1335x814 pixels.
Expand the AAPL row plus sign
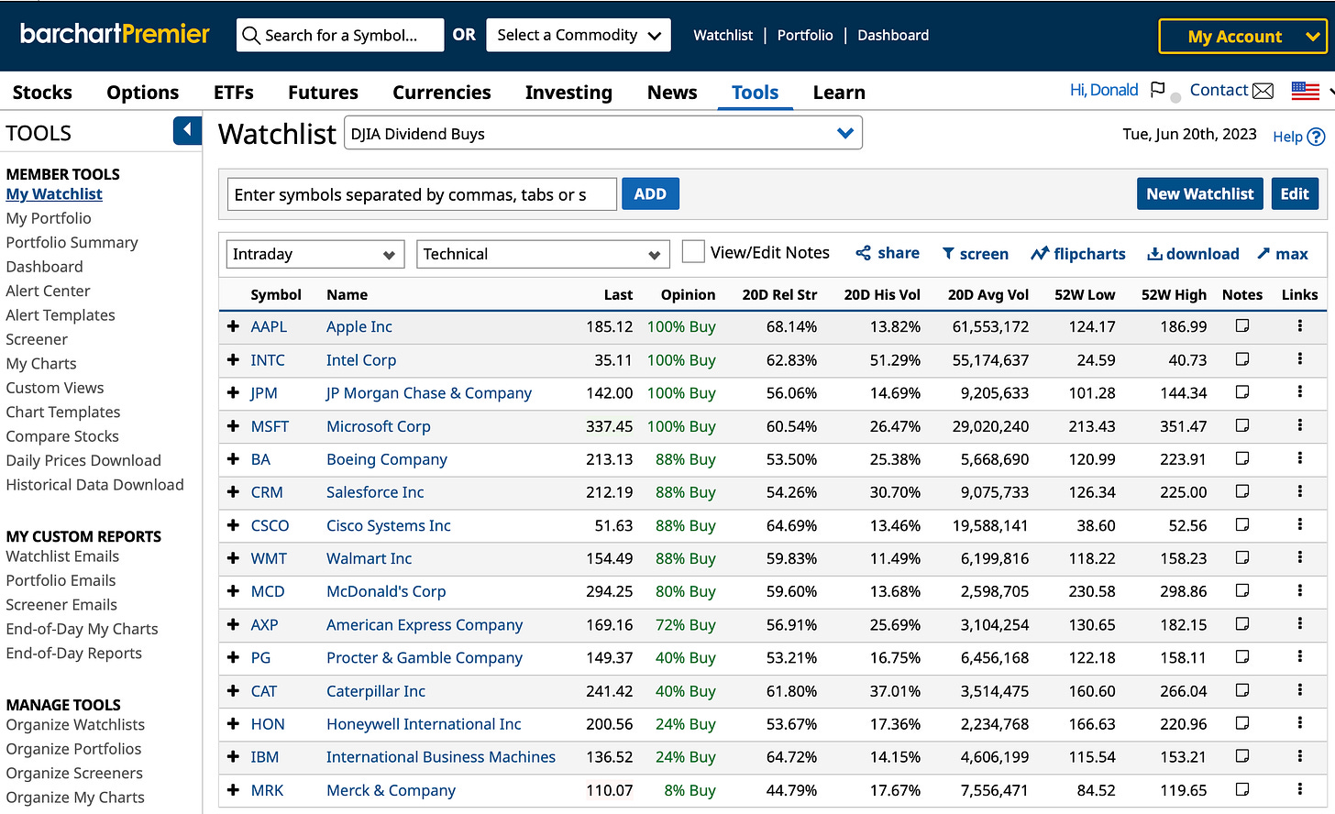point(233,326)
